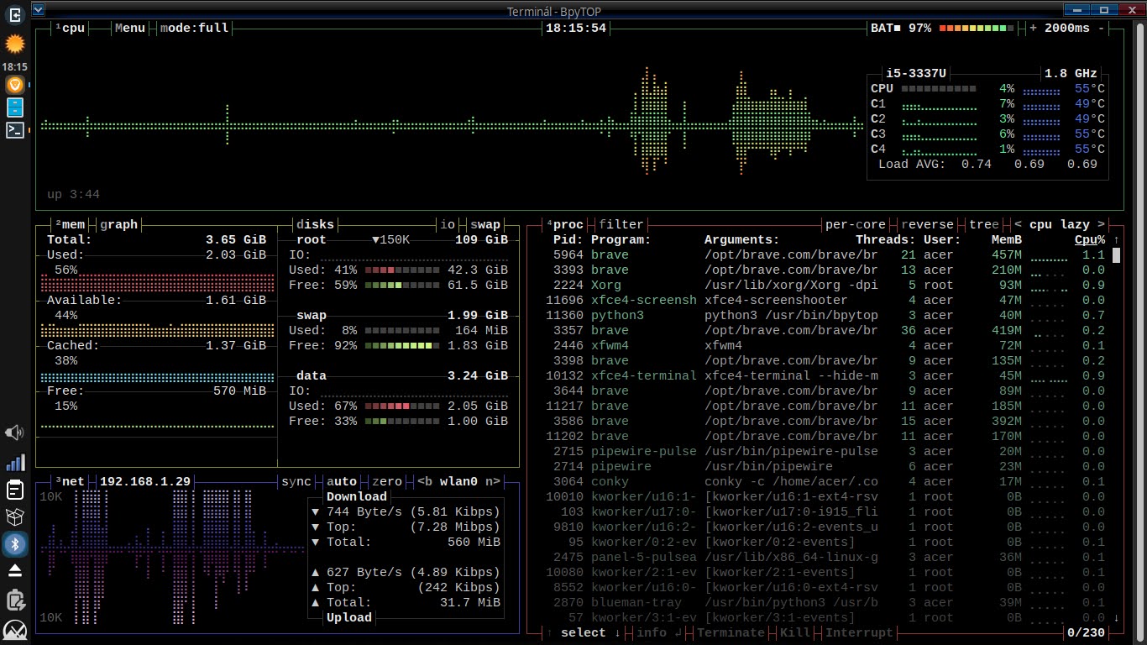Open the network signal strength tray icon
This screenshot has height=645, width=1147.
tap(14, 462)
